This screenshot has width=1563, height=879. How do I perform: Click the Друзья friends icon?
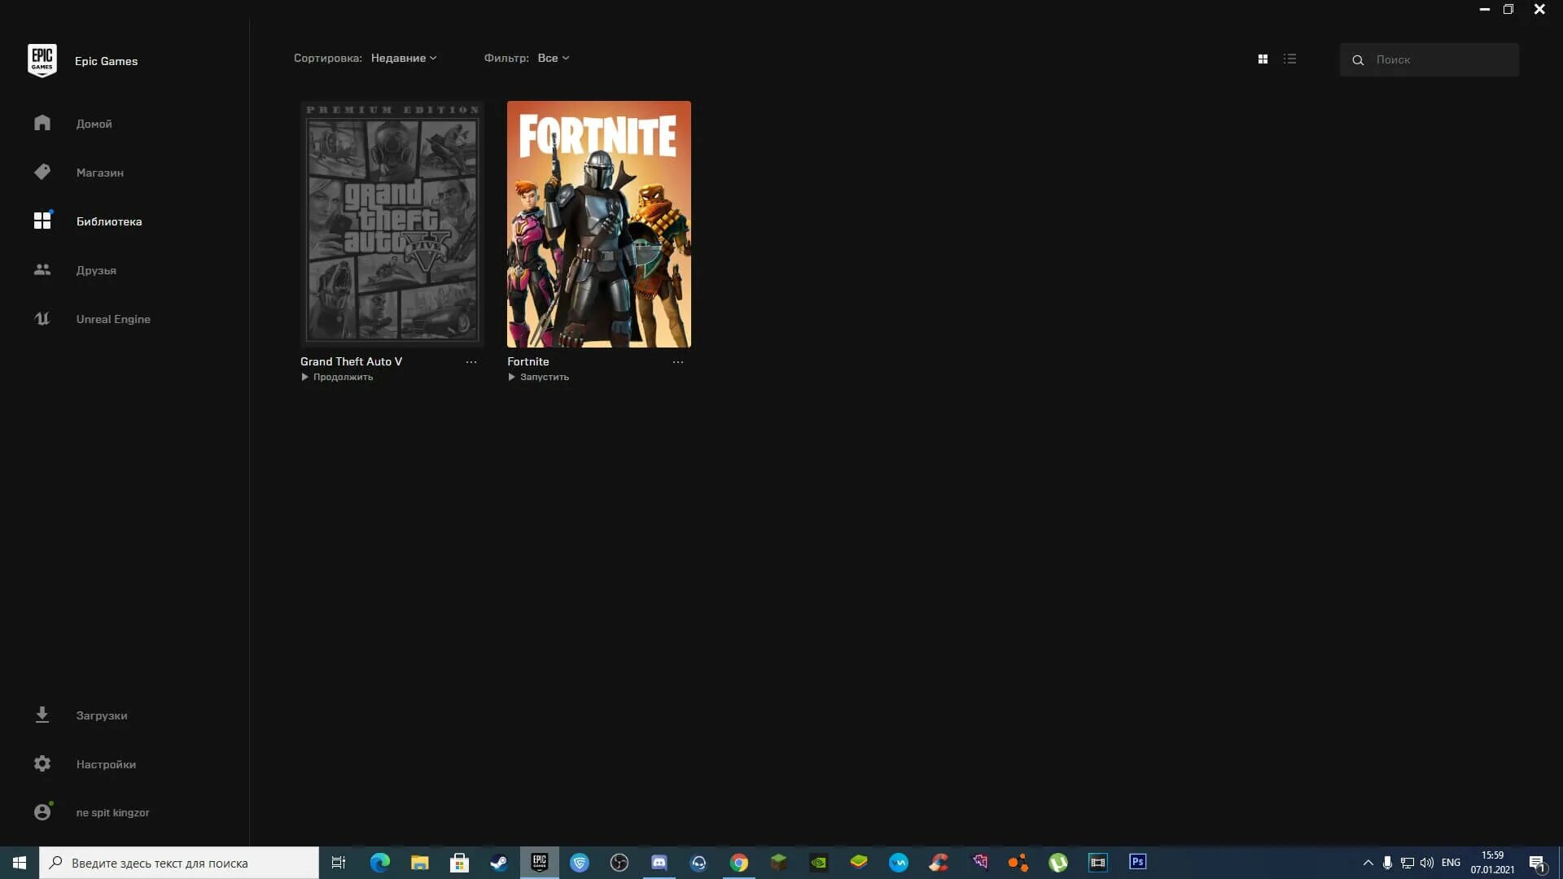42,269
